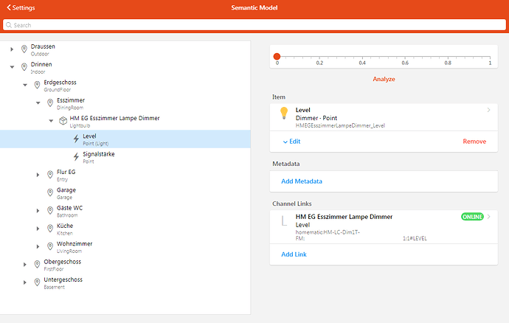The width and height of the screenshot is (509, 323).
Task: Click the location pin icon for Garage
Action: click(49, 192)
